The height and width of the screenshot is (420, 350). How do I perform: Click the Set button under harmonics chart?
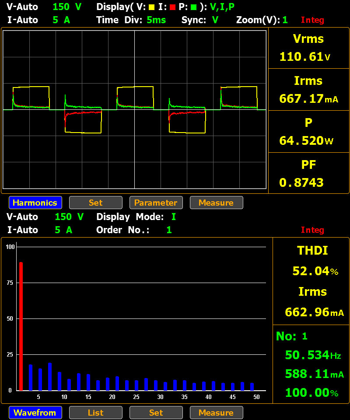click(156, 413)
